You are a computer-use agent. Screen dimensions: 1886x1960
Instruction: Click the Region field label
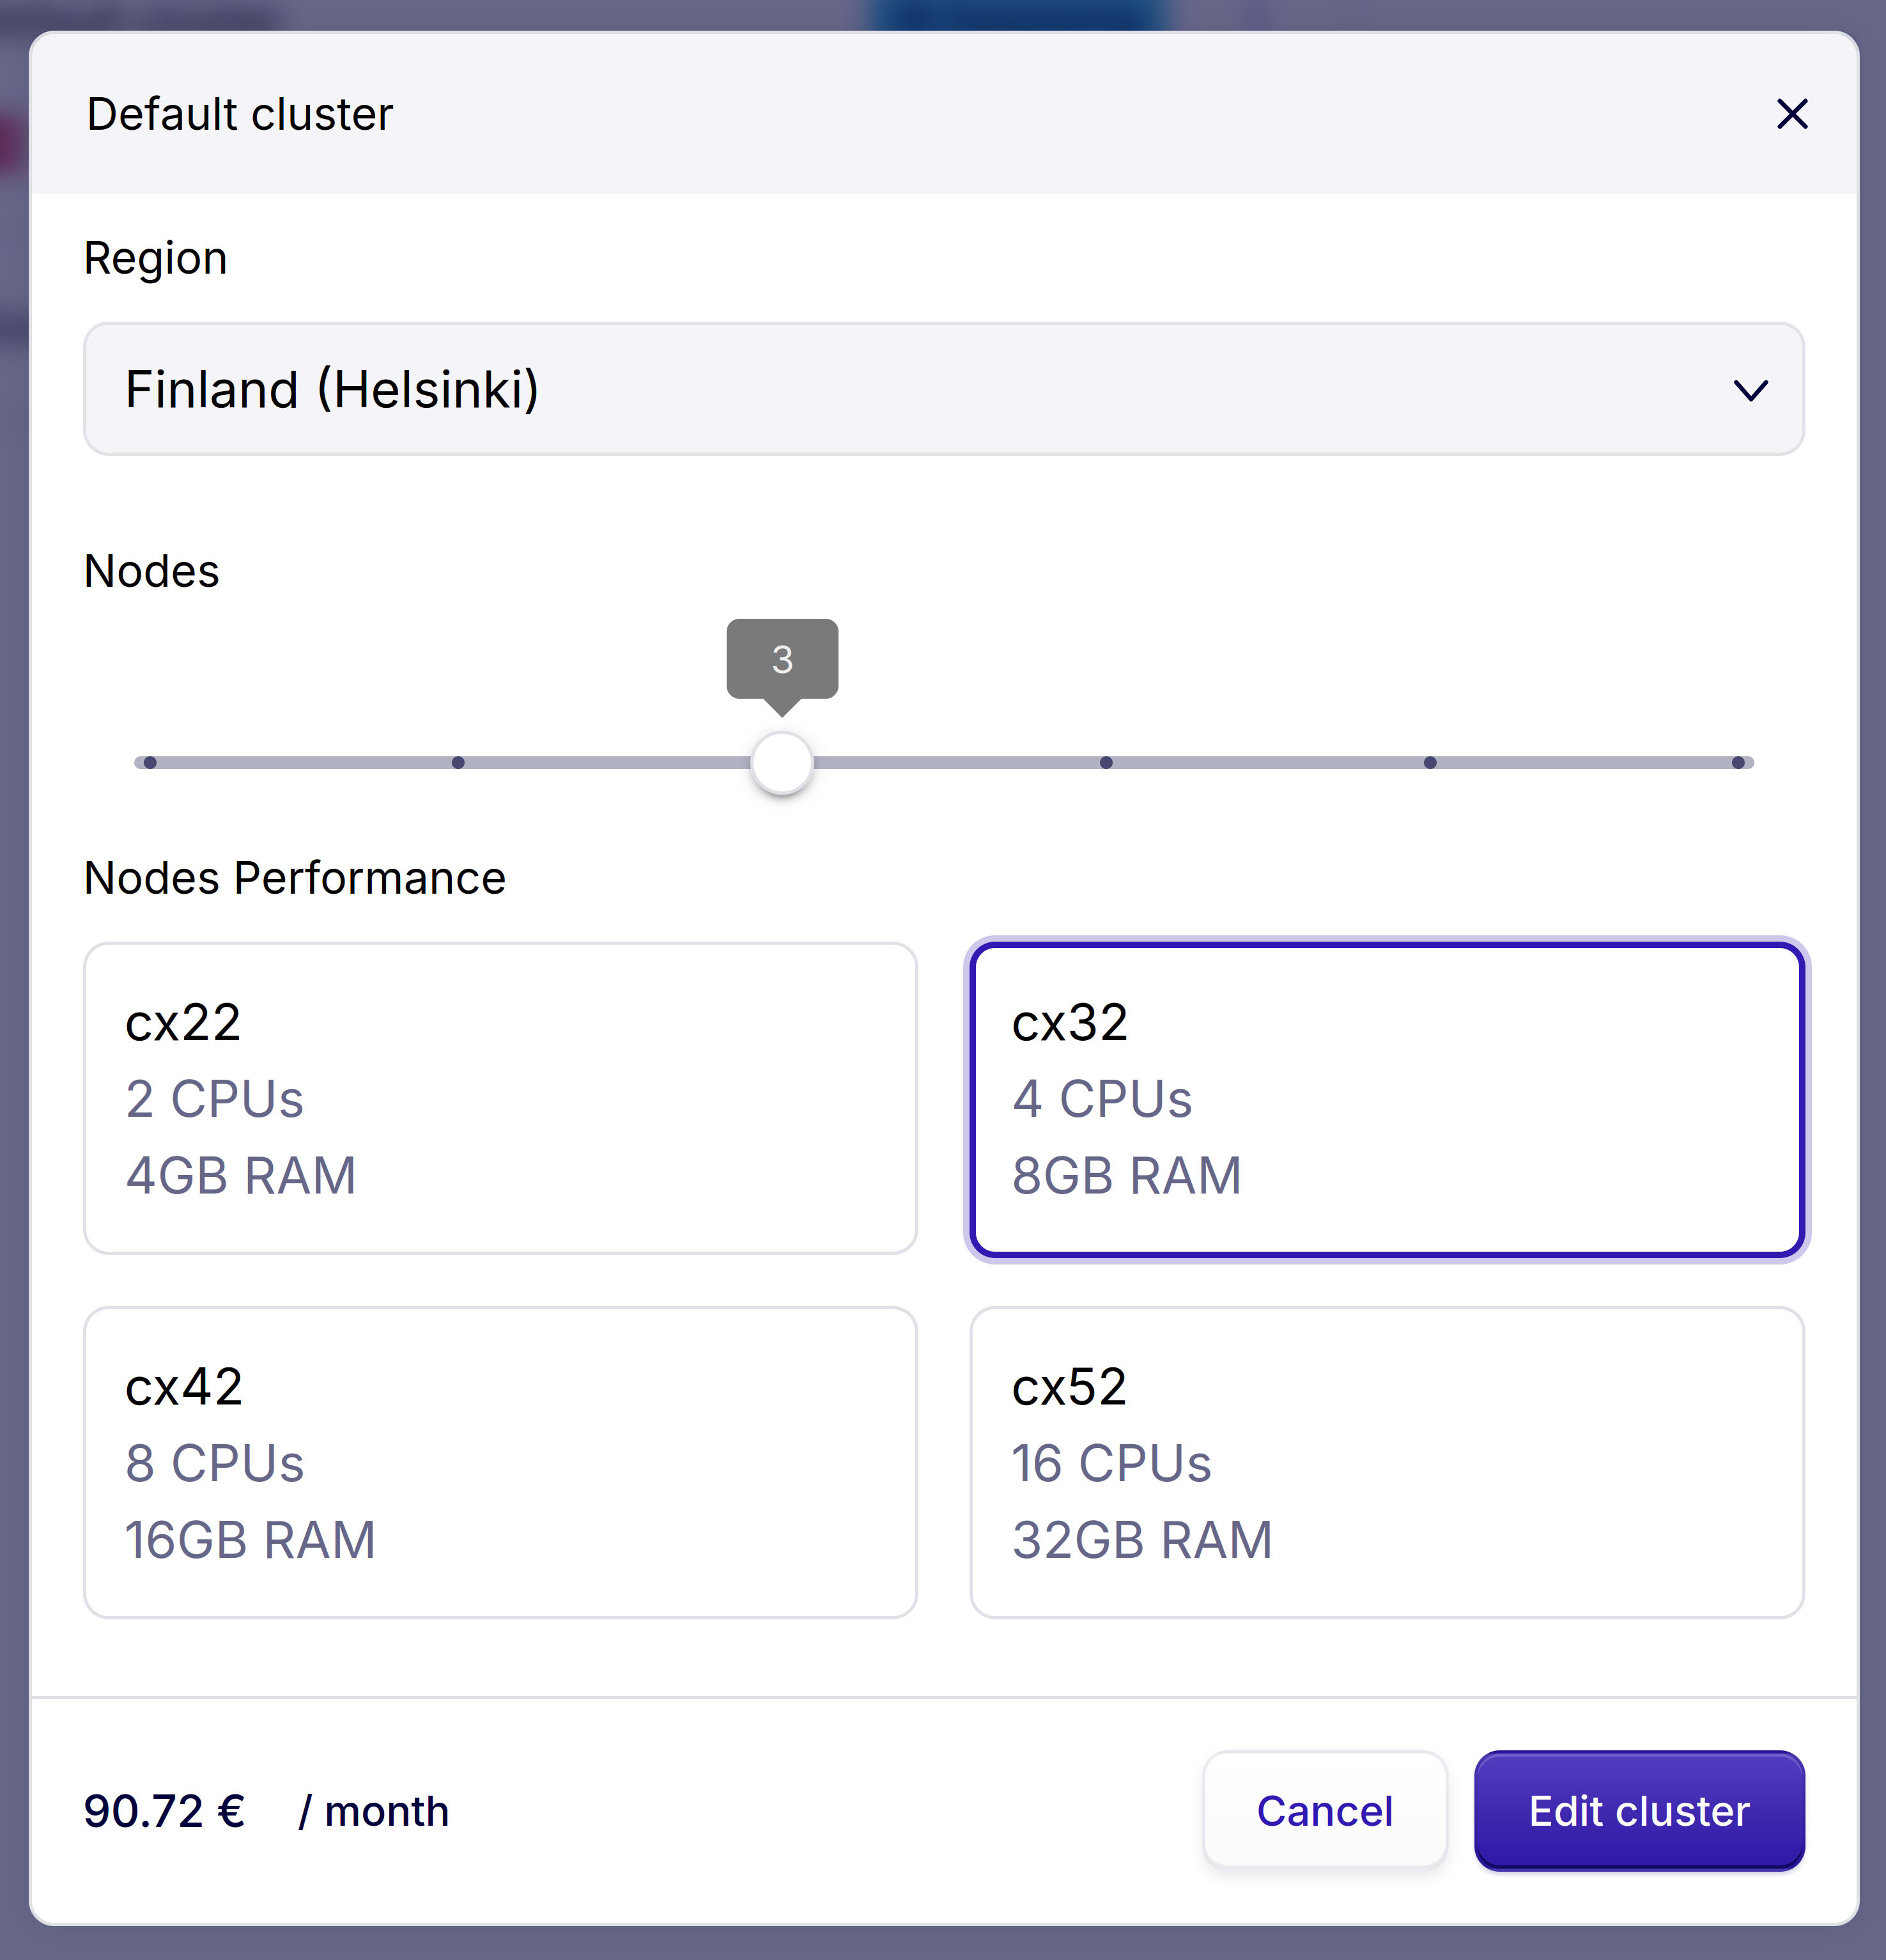[156, 258]
